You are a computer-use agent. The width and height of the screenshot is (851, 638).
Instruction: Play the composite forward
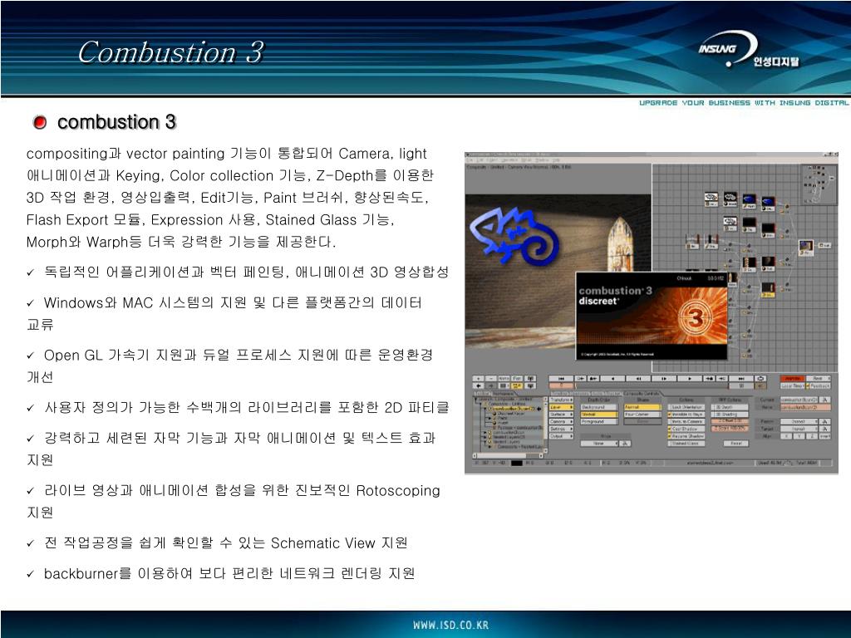pos(690,378)
